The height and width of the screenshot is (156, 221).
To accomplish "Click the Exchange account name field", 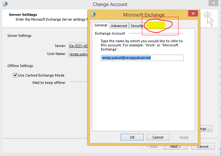I will click(x=142, y=58).
